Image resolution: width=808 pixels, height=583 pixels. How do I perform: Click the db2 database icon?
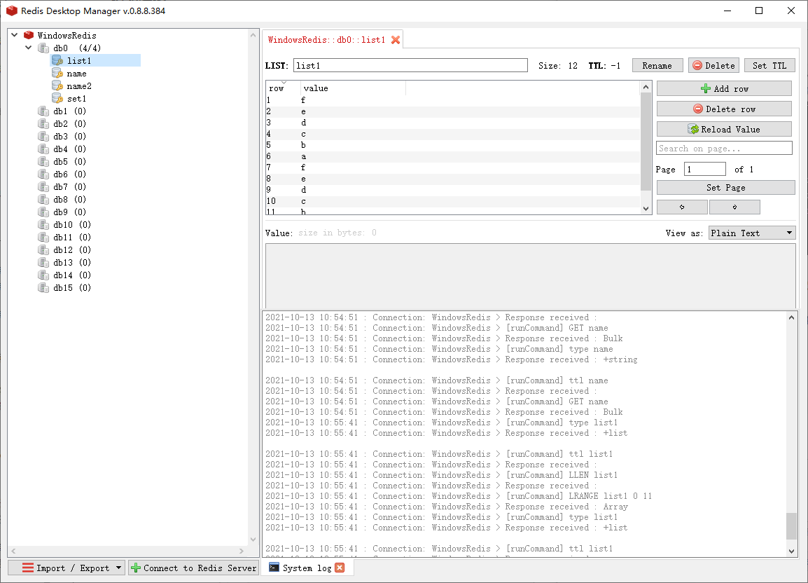point(43,124)
